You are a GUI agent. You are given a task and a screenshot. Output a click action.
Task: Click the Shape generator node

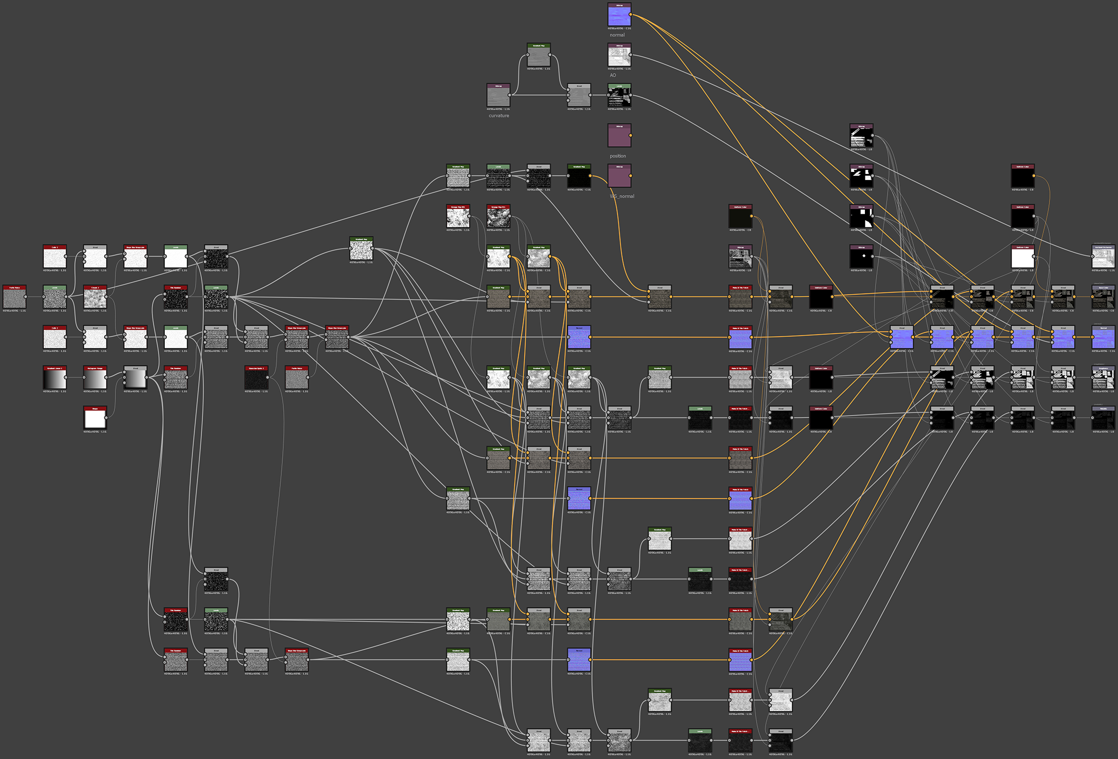coord(95,418)
